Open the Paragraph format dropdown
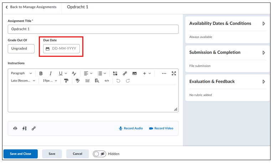This screenshot has height=164, width=273. point(21,73)
